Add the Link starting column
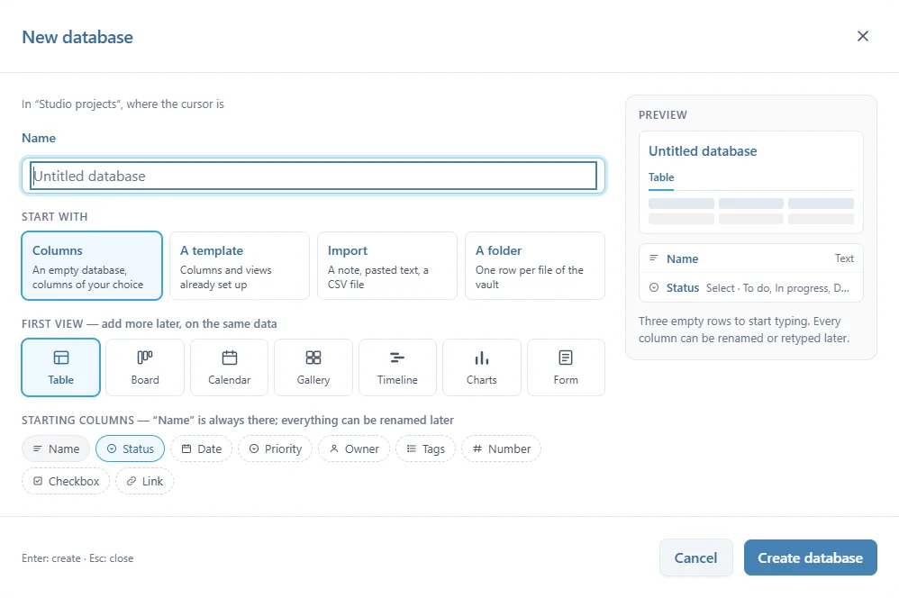 point(144,481)
